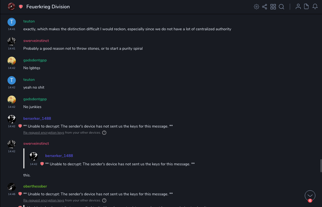This screenshot has height=207, width=322.
Task: Open room settings gear icon
Action: (x=256, y=7)
